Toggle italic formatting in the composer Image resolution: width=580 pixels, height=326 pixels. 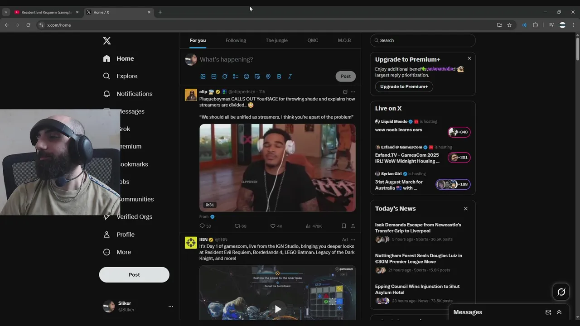(x=290, y=77)
